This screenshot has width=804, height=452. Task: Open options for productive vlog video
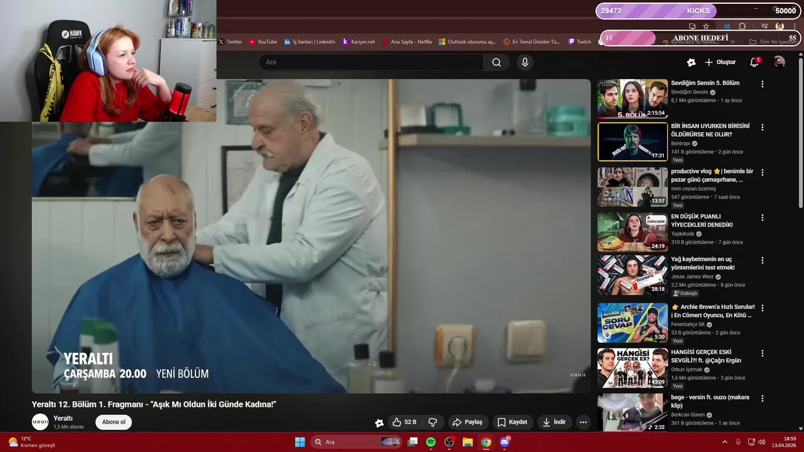pyautogui.click(x=763, y=172)
